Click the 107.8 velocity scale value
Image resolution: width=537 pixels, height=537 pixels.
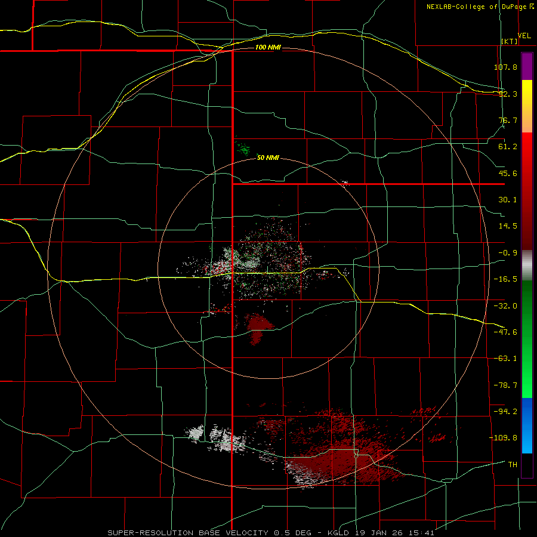[x=505, y=67]
